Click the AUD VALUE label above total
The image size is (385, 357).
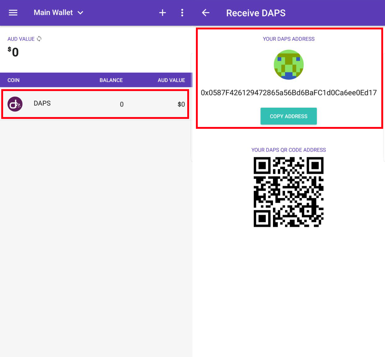tap(21, 39)
